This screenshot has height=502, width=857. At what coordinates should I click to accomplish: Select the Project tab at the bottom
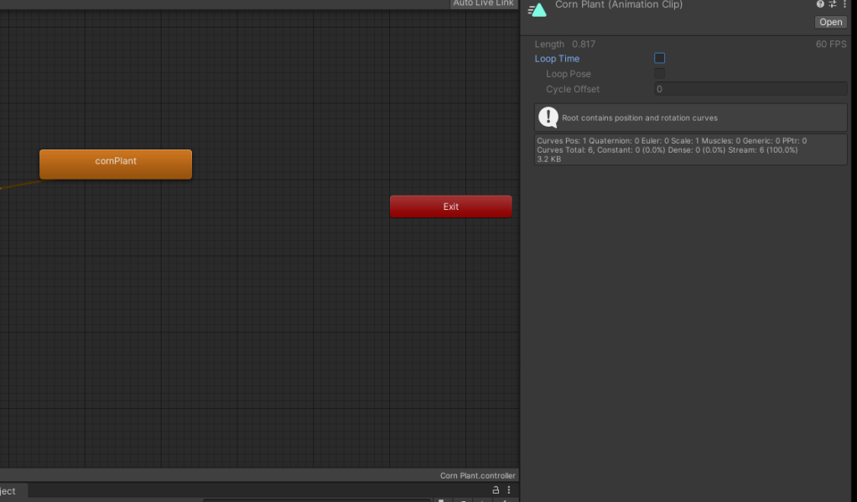[x=8, y=491]
